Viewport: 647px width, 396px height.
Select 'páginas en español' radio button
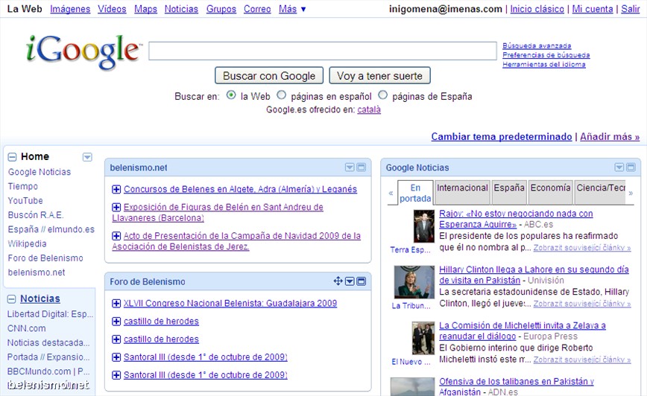[282, 95]
